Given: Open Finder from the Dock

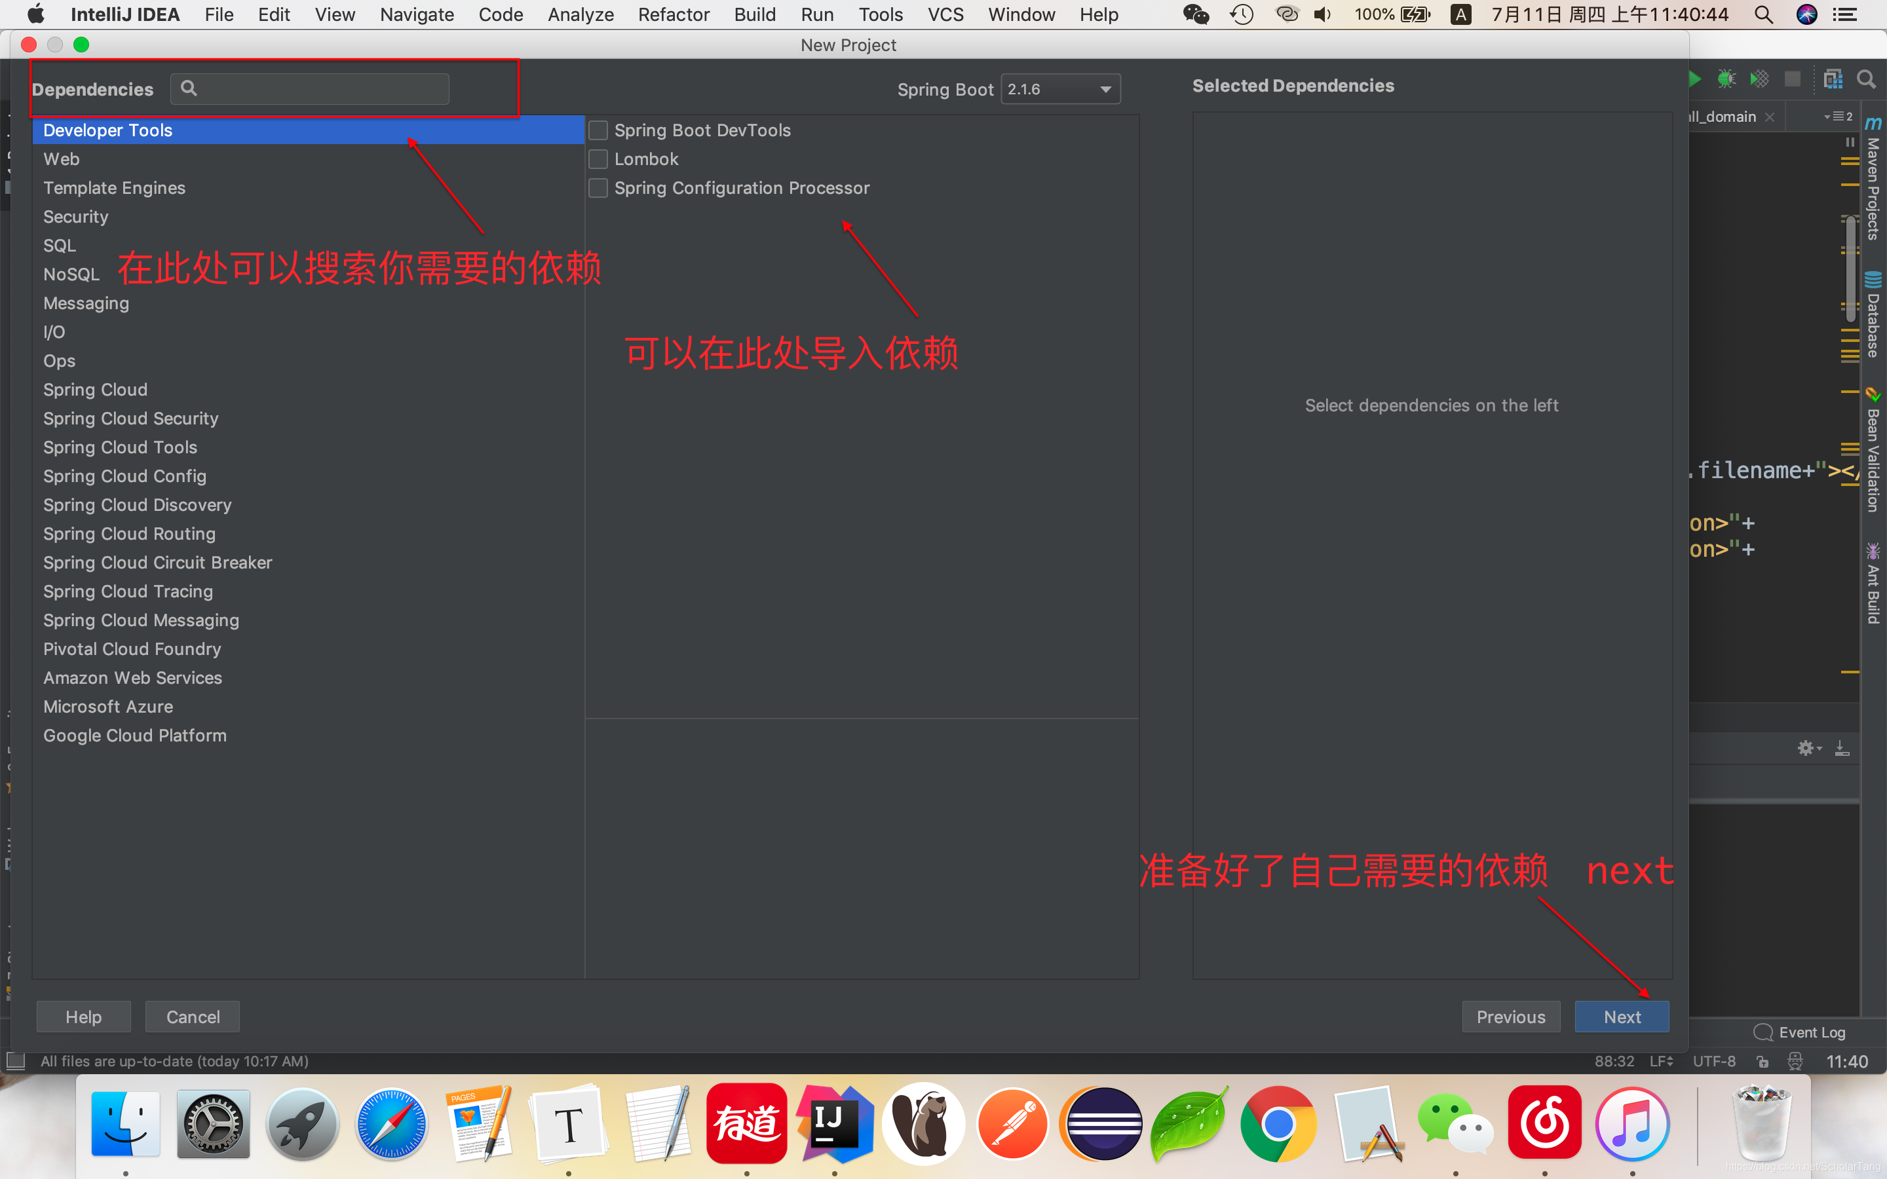Looking at the screenshot, I should [126, 1123].
